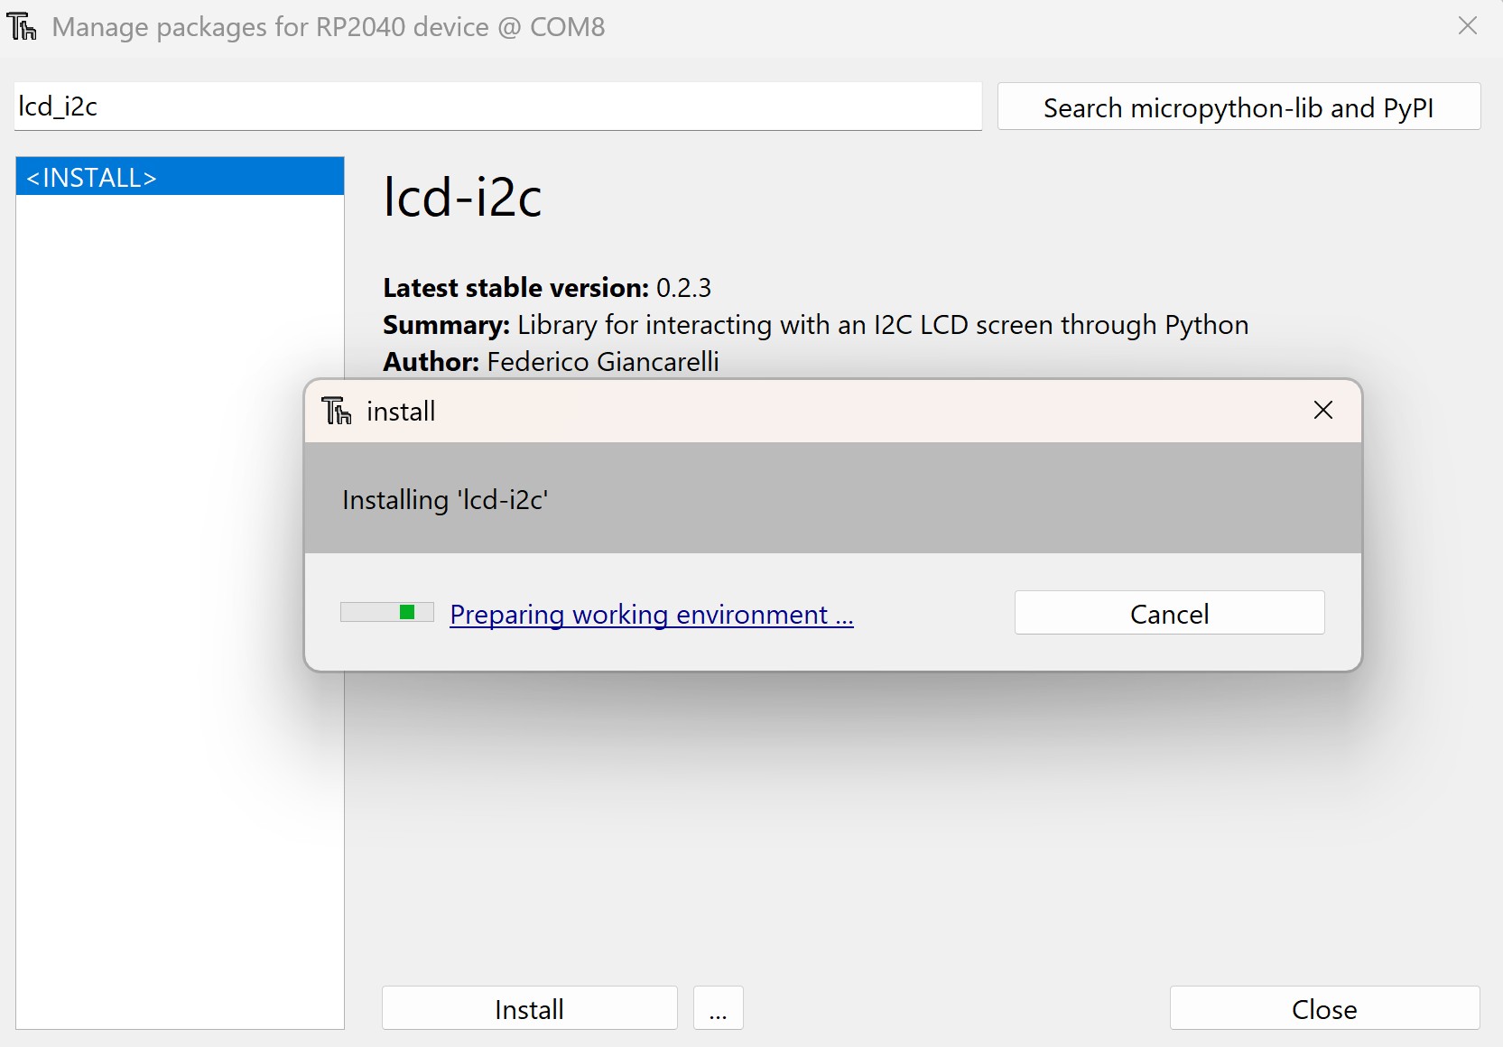The image size is (1503, 1047).
Task: Open the three-dots more options button
Action: 718,1008
